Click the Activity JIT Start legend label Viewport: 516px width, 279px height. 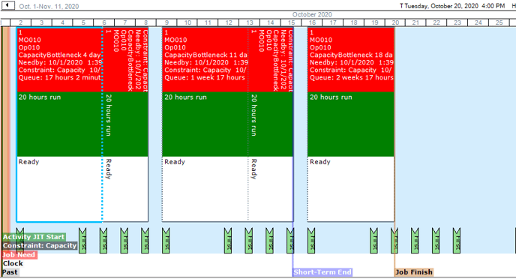(34, 237)
